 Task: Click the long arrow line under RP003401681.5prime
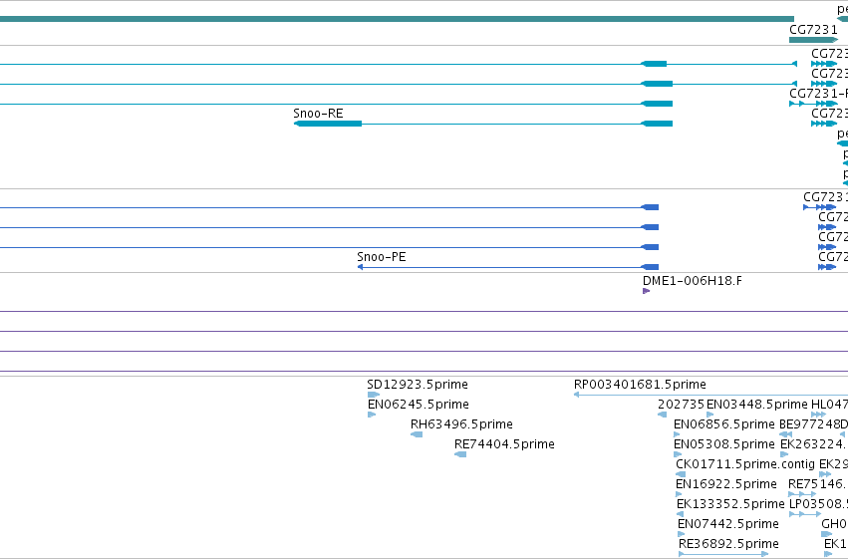pyautogui.click(x=710, y=395)
